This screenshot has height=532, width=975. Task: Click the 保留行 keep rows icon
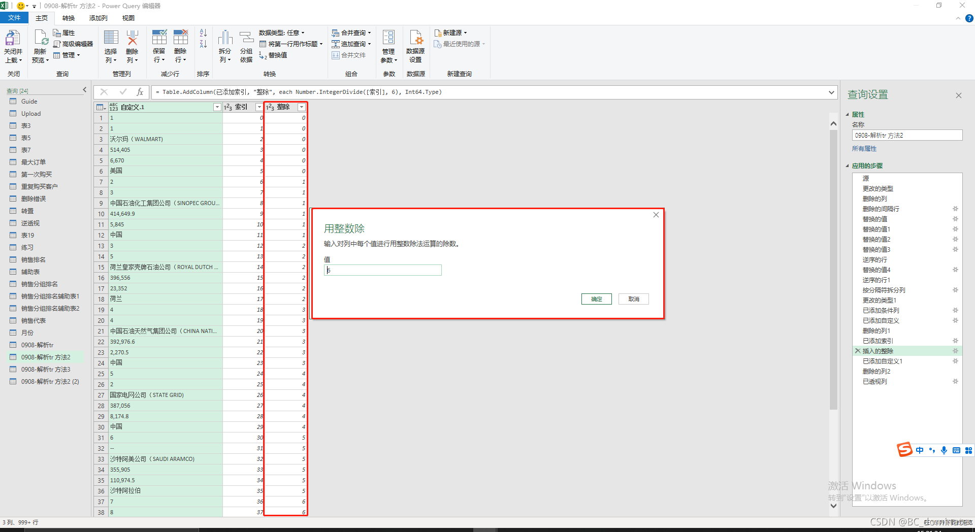(x=159, y=38)
